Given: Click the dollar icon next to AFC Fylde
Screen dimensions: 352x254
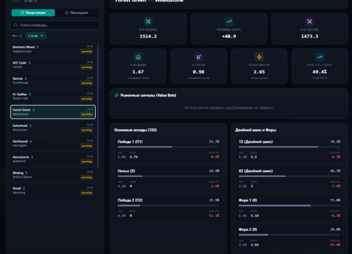Looking at the screenshot, I should [x=30, y=63].
